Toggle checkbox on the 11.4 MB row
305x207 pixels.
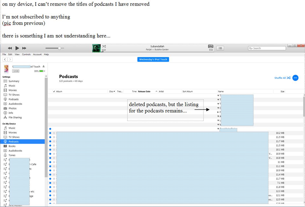[54, 175]
